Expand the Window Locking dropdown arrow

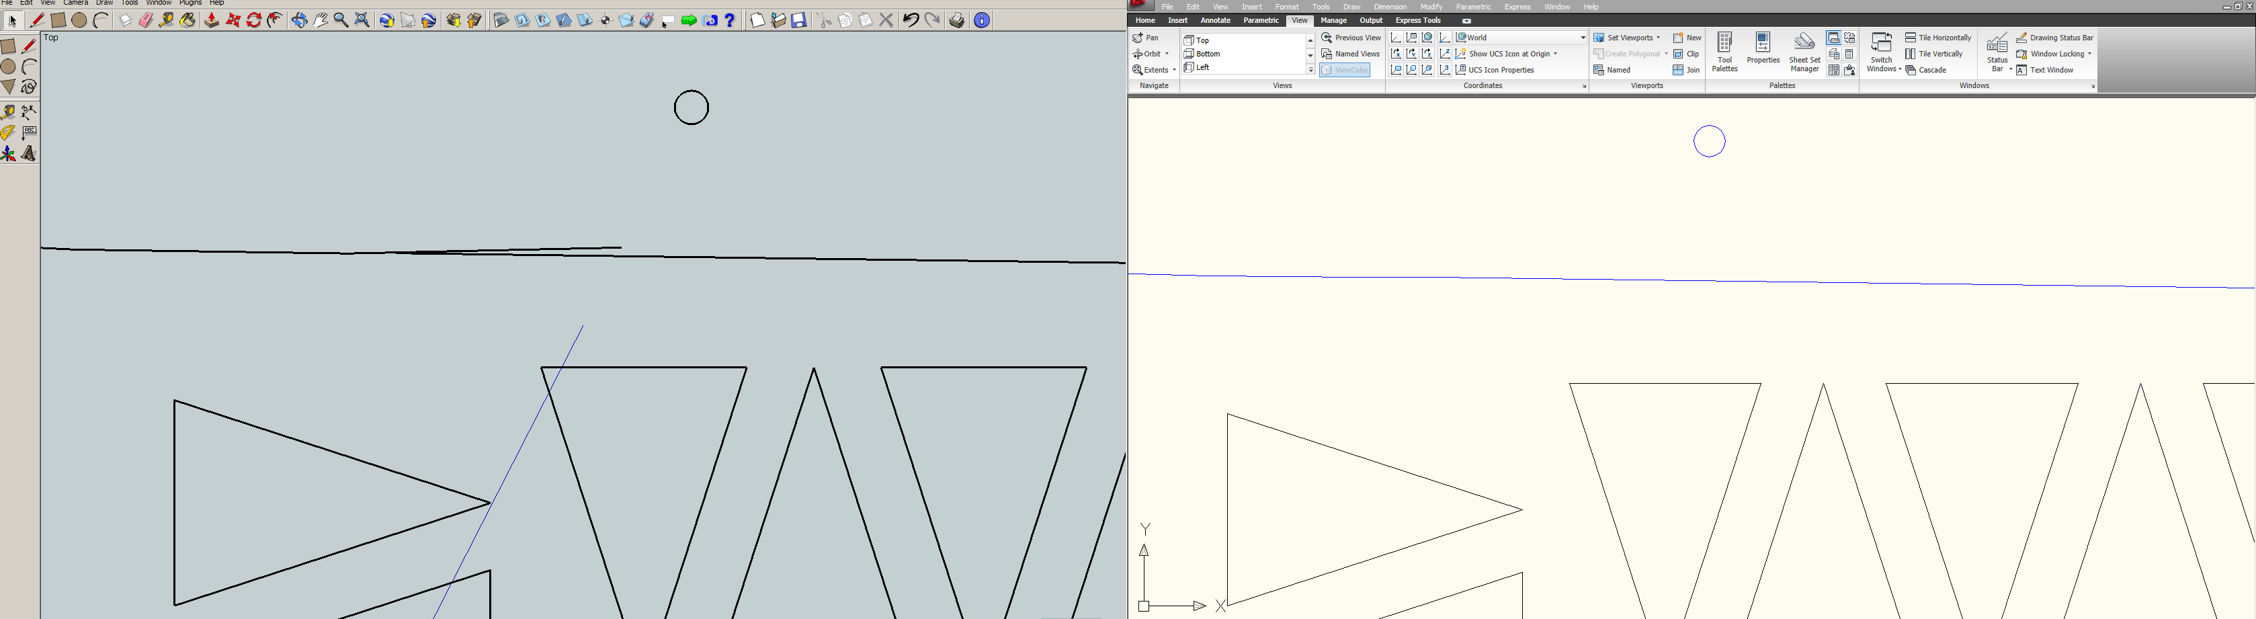pyautogui.click(x=2089, y=54)
